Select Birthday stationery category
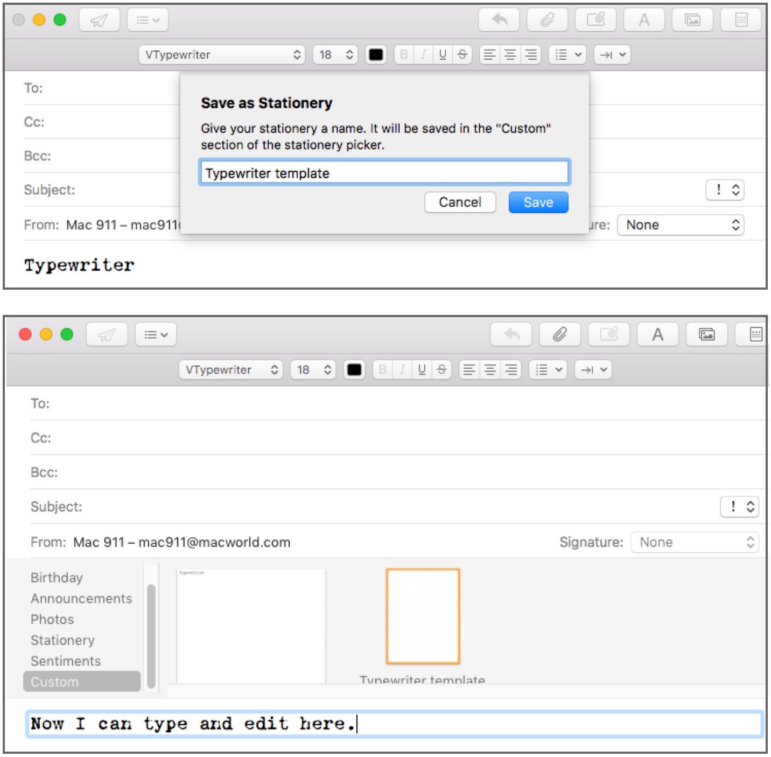 57,578
